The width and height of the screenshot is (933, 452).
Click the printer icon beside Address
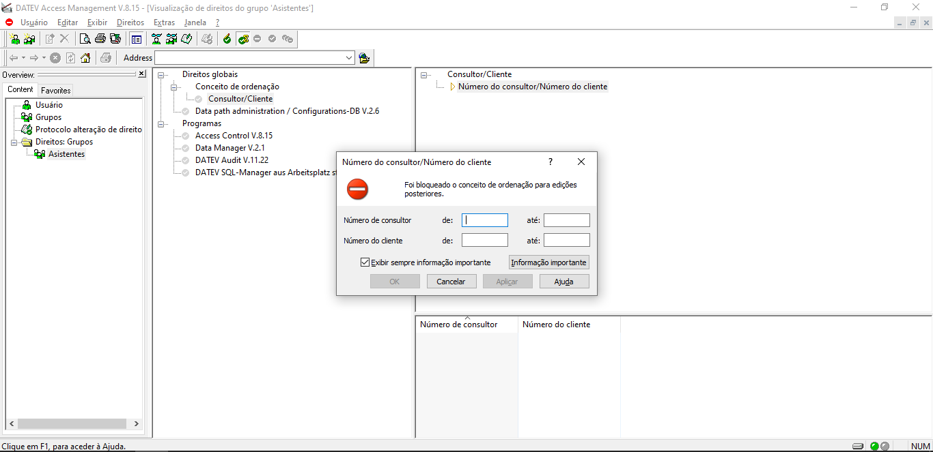click(106, 58)
